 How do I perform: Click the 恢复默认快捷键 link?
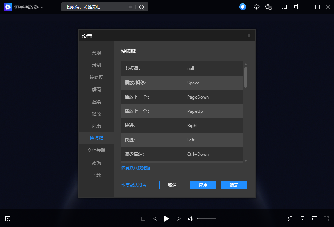[136, 168]
